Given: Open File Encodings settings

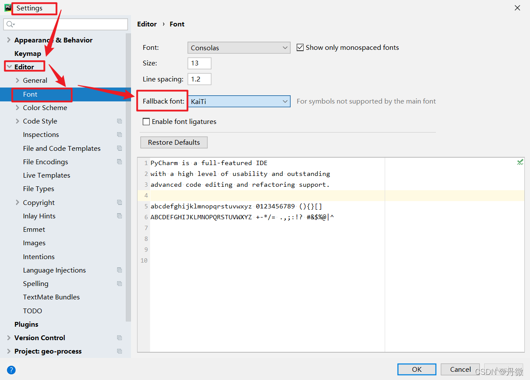Looking at the screenshot, I should (x=46, y=162).
